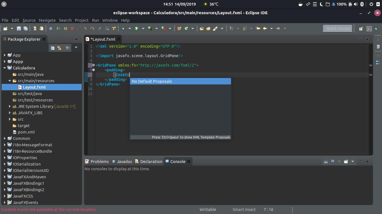This screenshot has width=382, height=214.
Task: Click the Suspend debug icon
Action: click(x=65, y=28)
